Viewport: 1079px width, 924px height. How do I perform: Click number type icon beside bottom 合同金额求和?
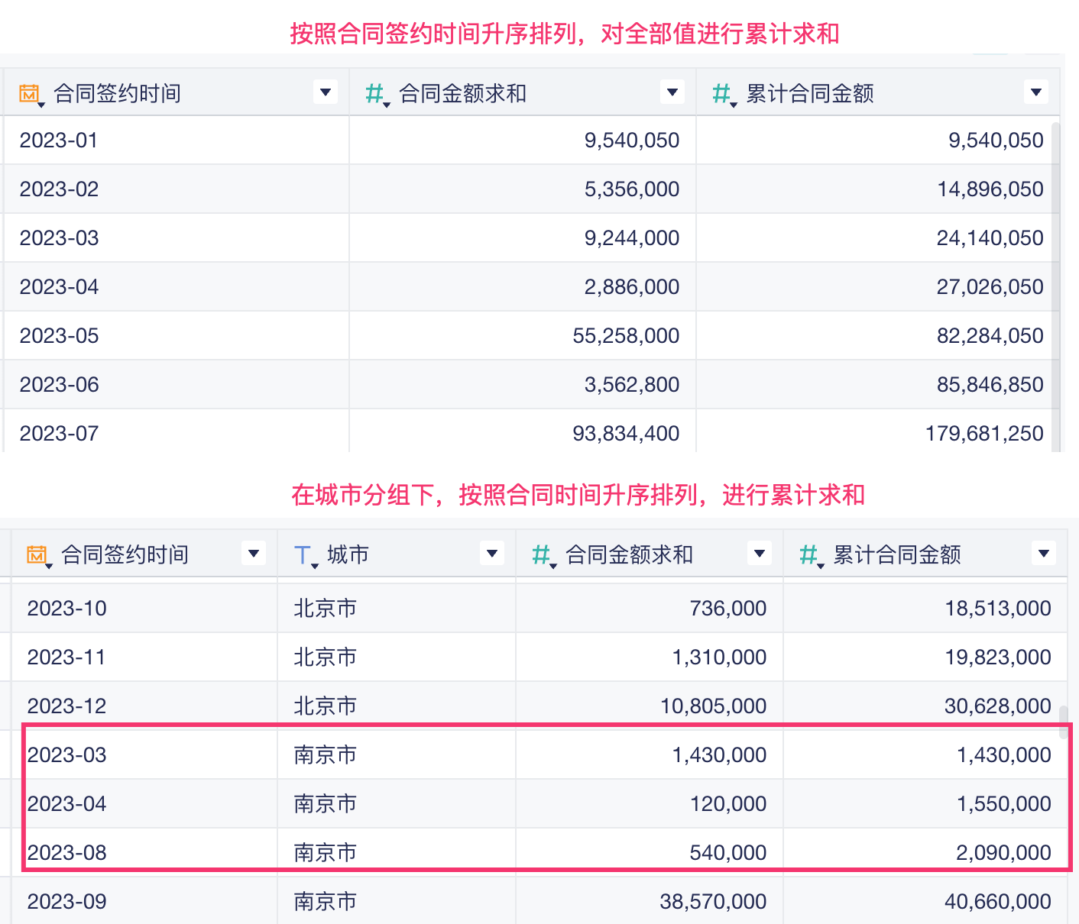click(541, 555)
